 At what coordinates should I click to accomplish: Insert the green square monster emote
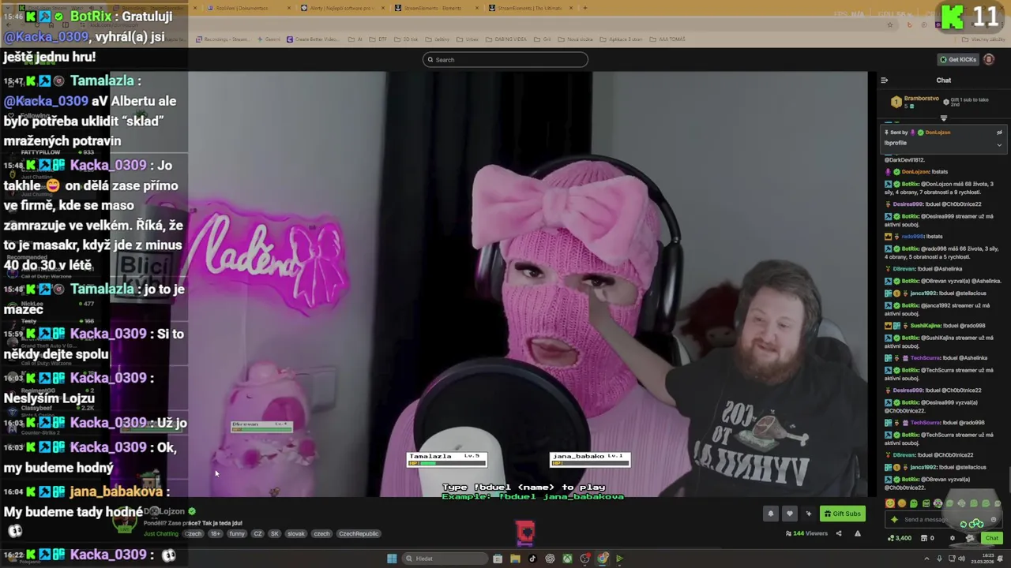click(926, 503)
